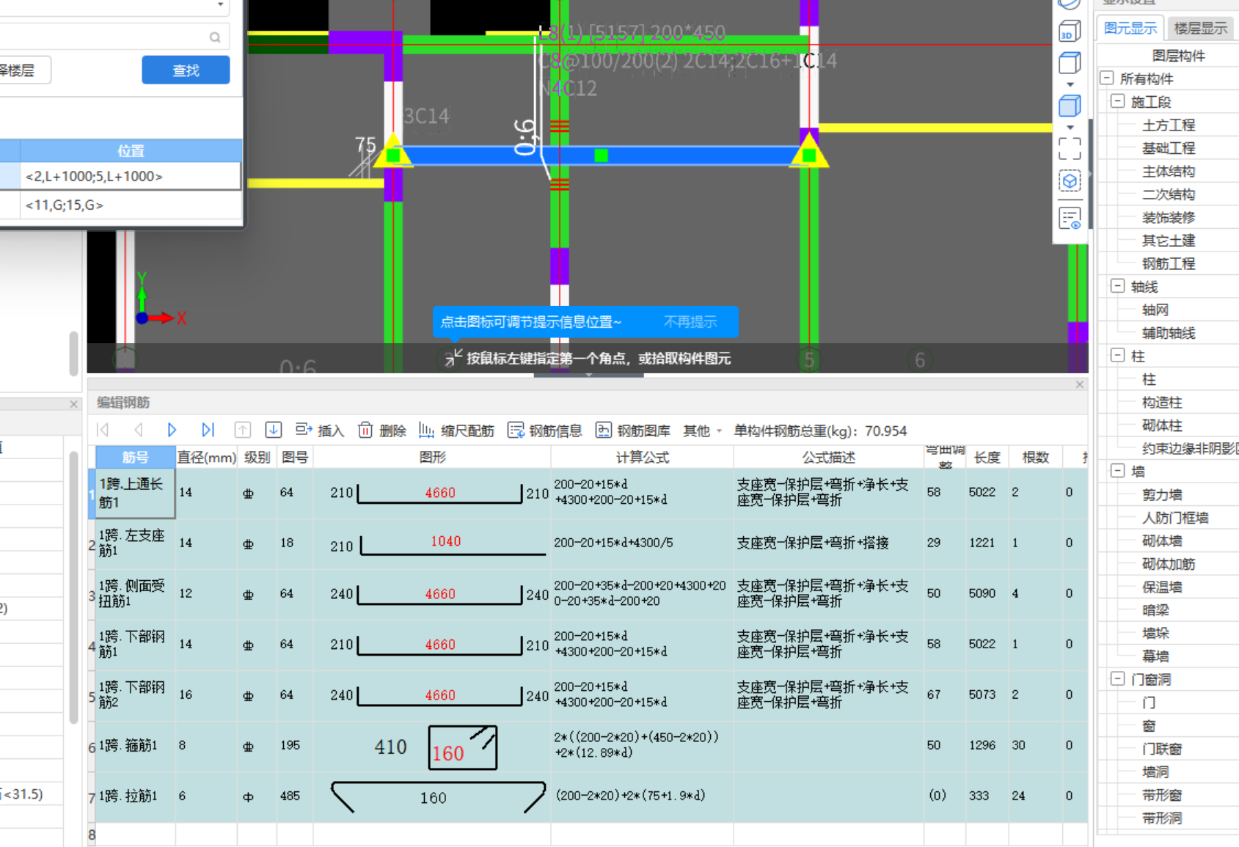Image resolution: width=1239 pixels, height=847 pixels.
Task: Click move row up icon
Action: (x=242, y=430)
